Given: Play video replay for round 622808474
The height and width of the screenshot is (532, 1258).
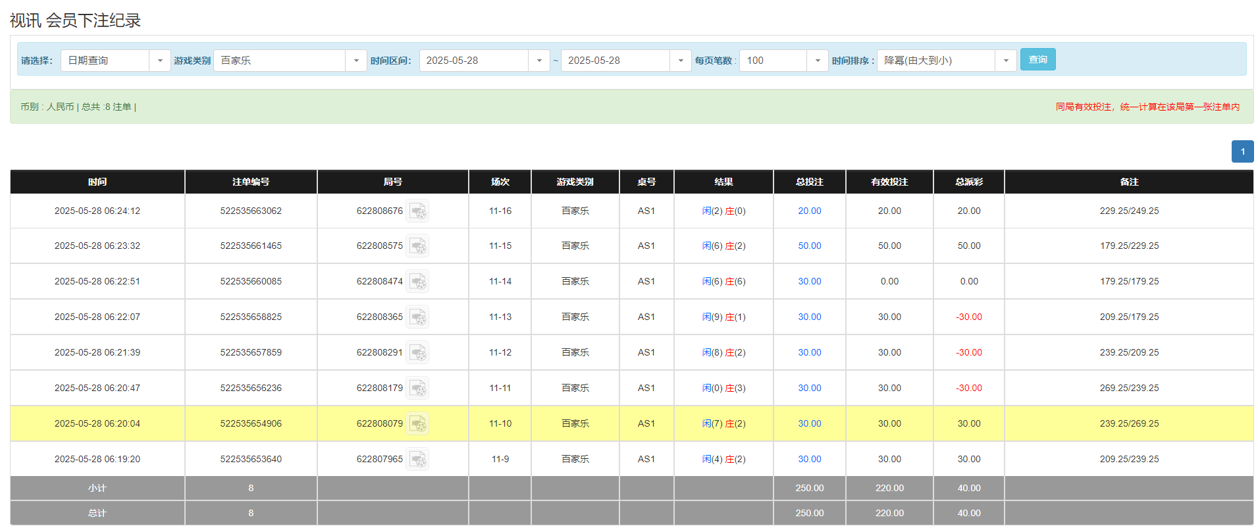Looking at the screenshot, I should click(417, 282).
